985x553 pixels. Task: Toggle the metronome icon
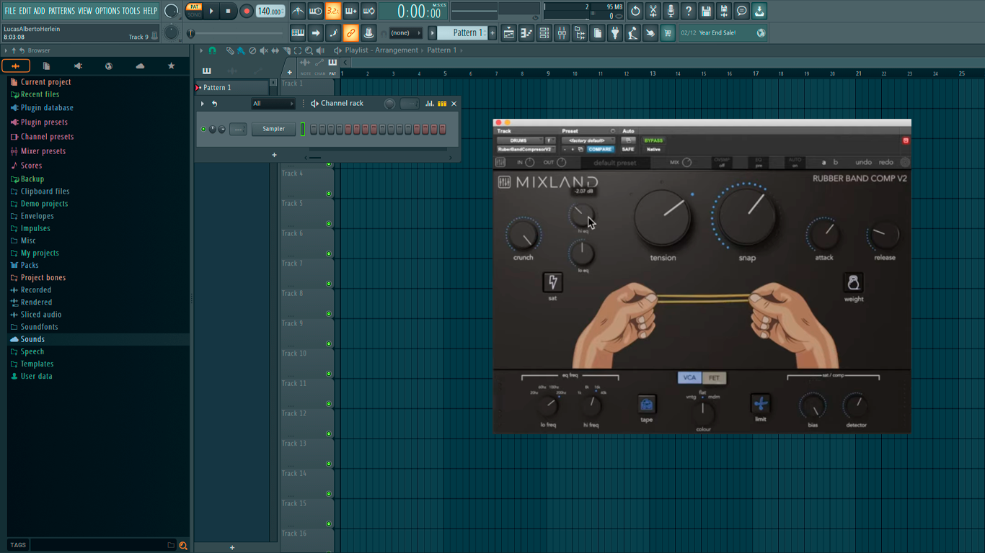(x=298, y=11)
